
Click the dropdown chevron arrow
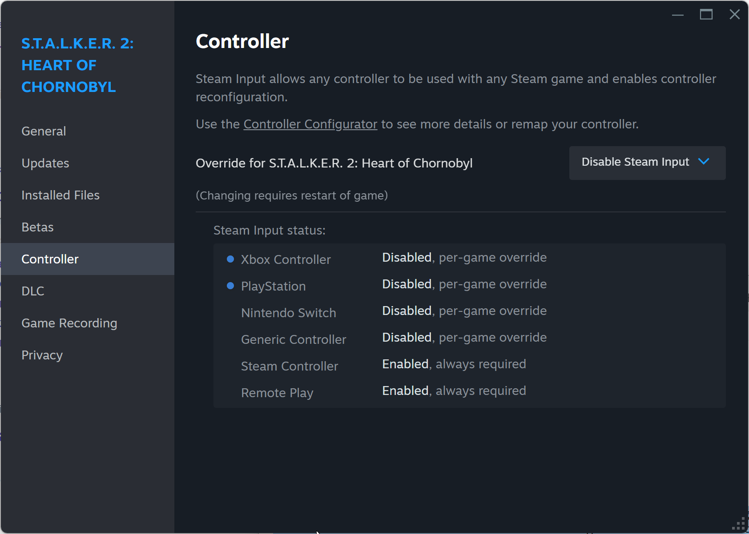704,162
